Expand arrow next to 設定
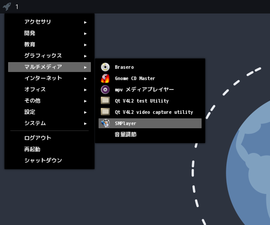 (x=85, y=112)
